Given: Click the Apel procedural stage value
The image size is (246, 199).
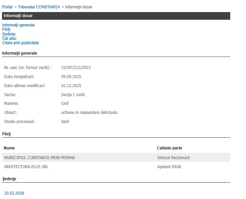Looking at the screenshot, I should click(x=65, y=122).
